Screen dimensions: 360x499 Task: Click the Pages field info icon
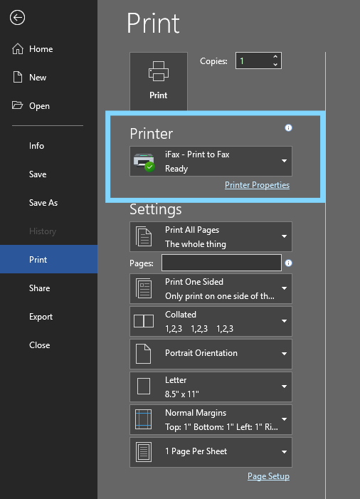coord(288,263)
